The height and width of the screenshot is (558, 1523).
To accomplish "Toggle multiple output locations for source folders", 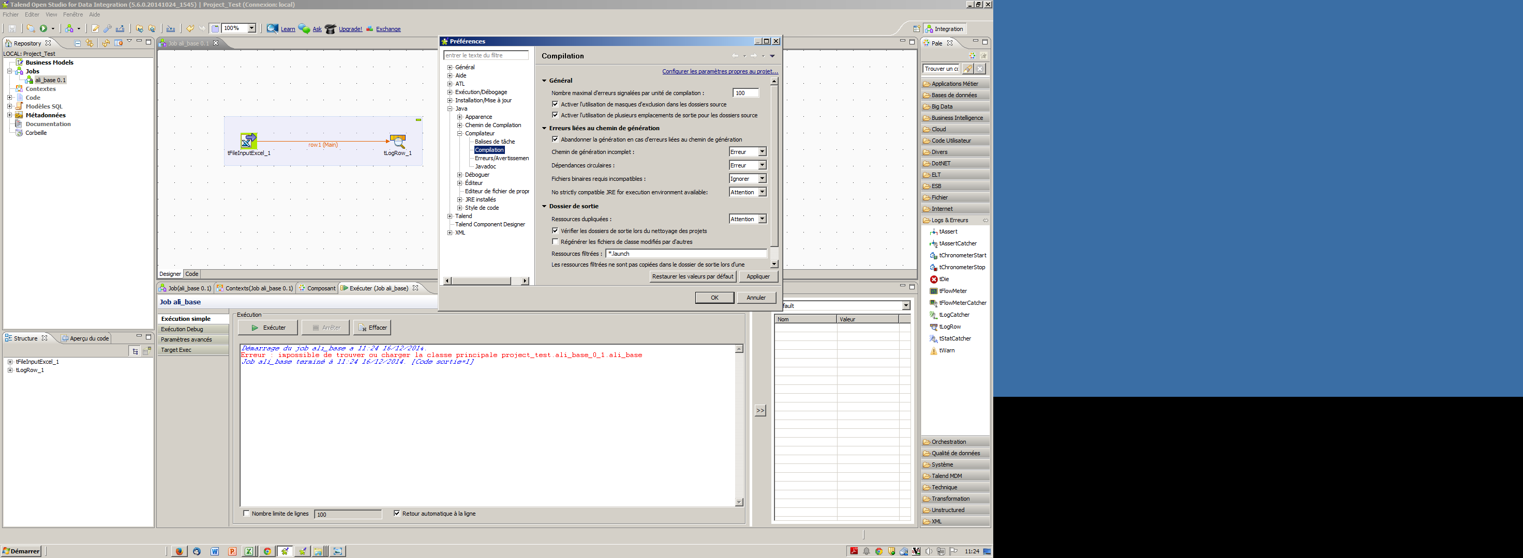I will (x=555, y=115).
